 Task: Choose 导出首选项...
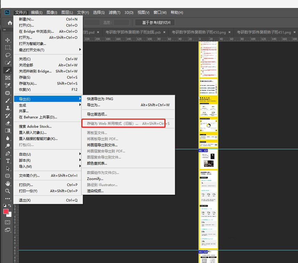[128, 114]
